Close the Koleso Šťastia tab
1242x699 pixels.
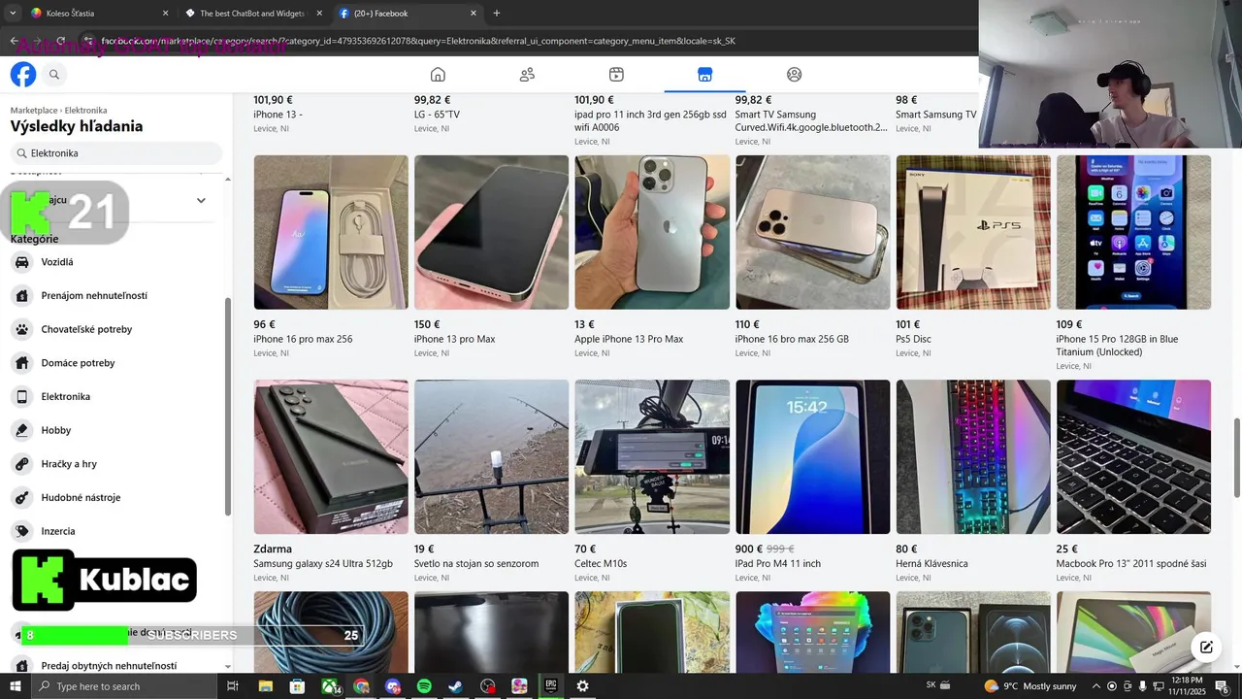(165, 14)
